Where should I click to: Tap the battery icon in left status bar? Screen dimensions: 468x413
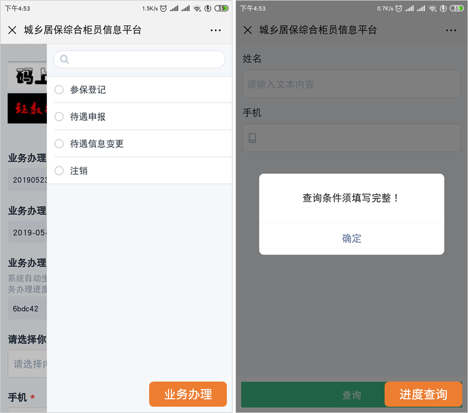pyautogui.click(x=221, y=9)
